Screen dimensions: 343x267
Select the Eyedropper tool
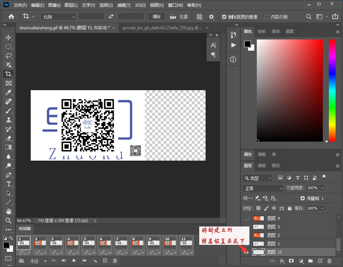pyautogui.click(x=8, y=92)
